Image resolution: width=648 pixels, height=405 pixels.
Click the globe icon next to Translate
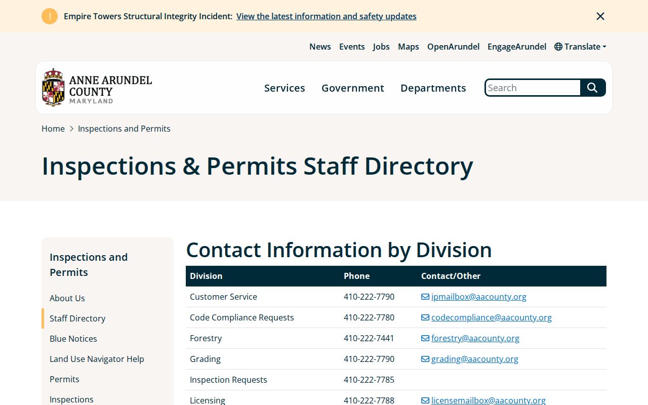[x=558, y=47]
